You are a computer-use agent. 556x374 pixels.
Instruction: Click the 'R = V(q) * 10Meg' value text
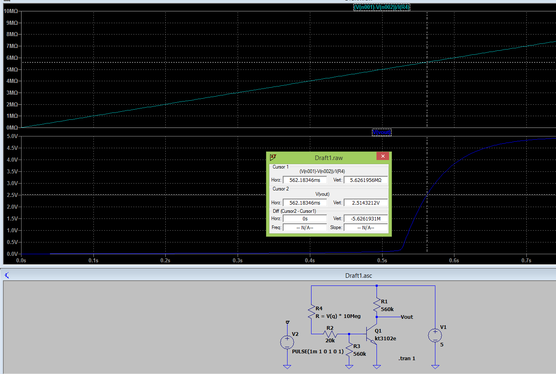(x=338, y=316)
